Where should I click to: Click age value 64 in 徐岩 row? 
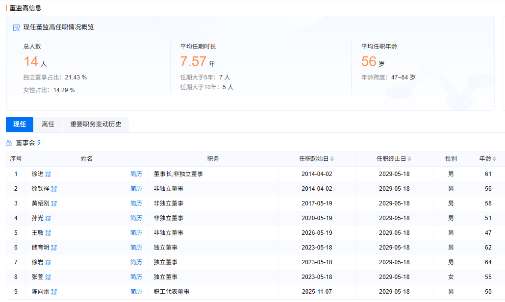(488, 262)
